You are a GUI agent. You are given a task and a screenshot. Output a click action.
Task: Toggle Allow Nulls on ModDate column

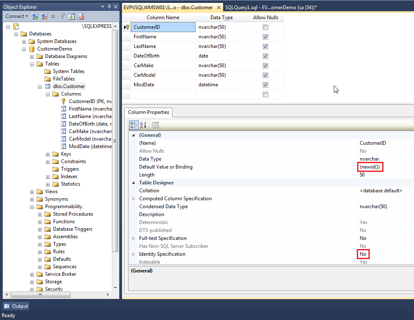(265, 84)
